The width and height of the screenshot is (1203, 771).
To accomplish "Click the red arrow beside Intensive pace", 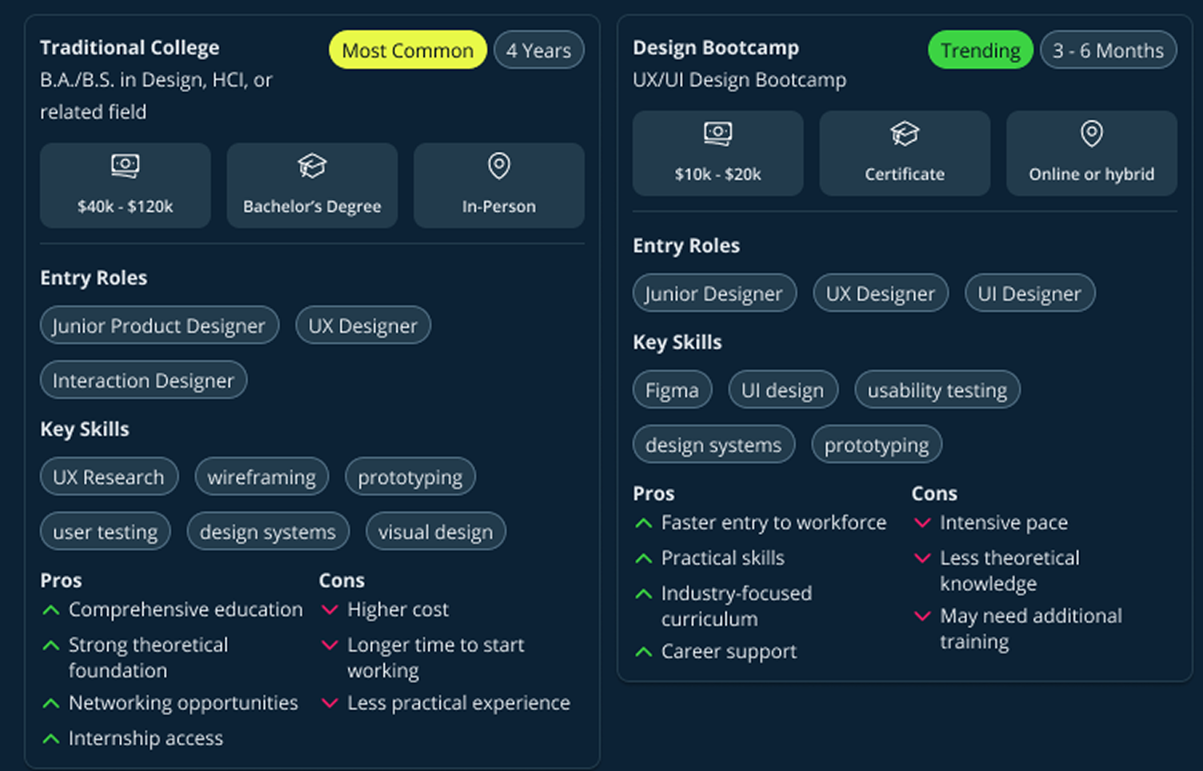I will click(922, 523).
